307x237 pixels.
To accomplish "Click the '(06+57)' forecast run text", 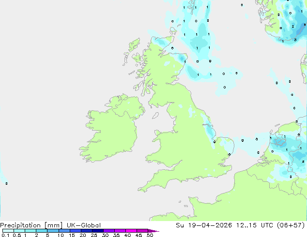I will (x=291, y=225).
